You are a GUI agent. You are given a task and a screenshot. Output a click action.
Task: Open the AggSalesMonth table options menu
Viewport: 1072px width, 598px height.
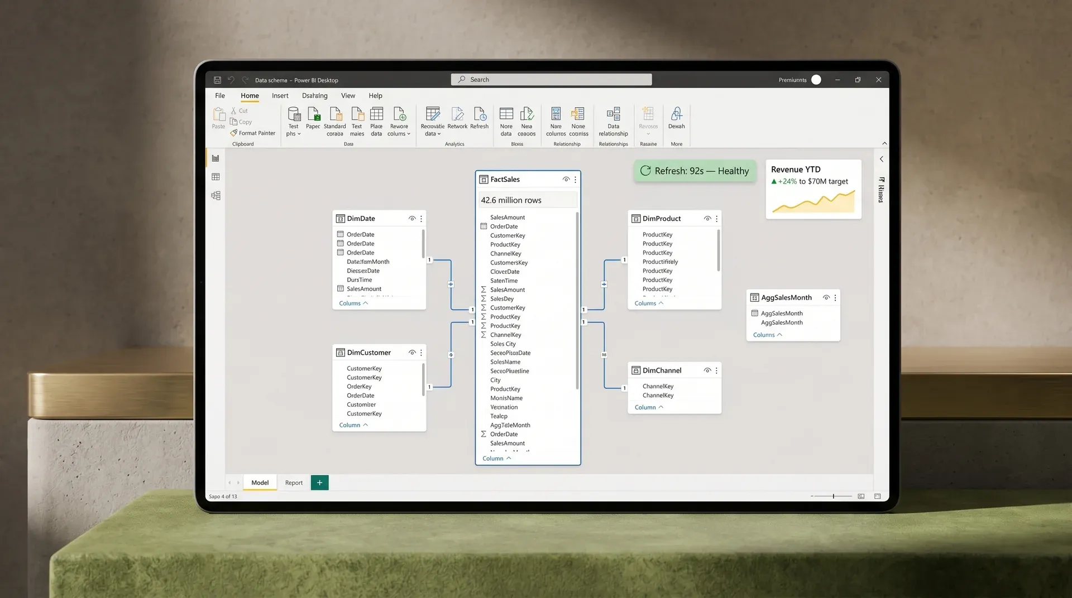pos(835,298)
